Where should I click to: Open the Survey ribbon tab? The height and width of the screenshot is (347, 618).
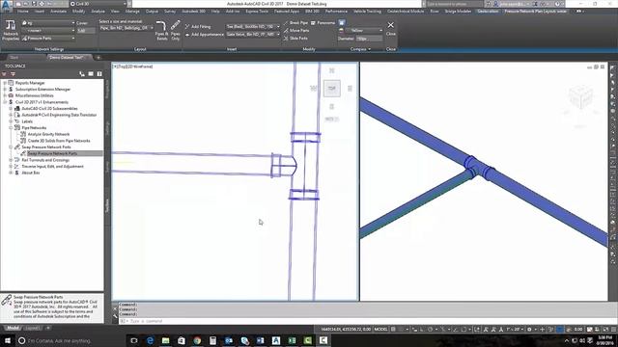170,12
